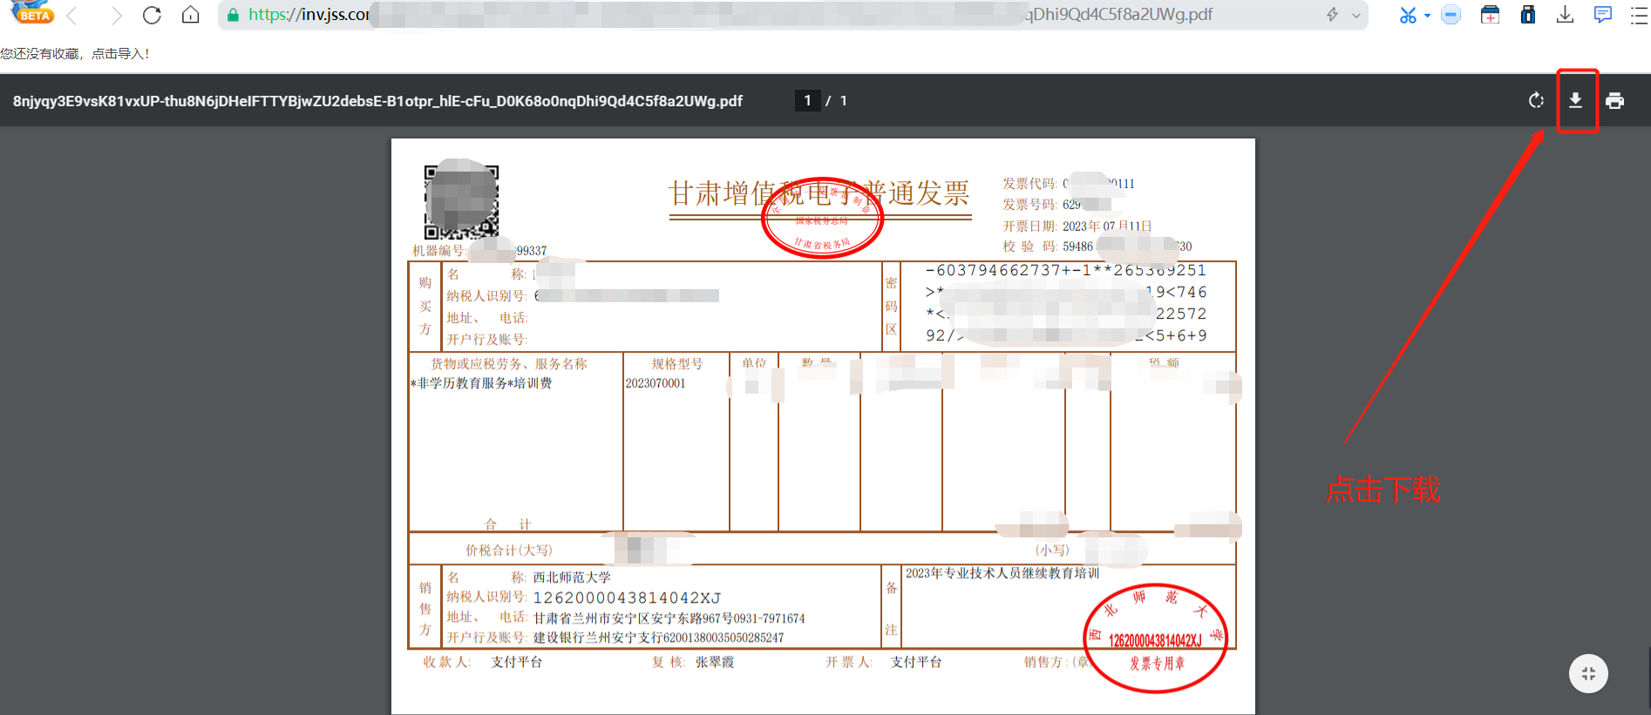The height and width of the screenshot is (715, 1651).
Task: Open the browser main menu list
Action: [1639, 15]
